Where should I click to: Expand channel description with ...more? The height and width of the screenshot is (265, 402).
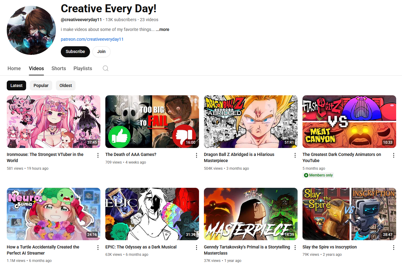tap(162, 29)
